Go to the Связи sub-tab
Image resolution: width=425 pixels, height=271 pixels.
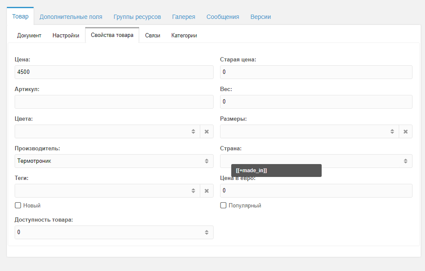(152, 35)
